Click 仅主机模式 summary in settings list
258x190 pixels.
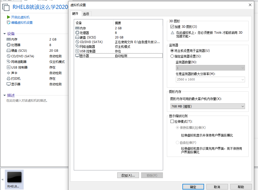(x=123, y=47)
